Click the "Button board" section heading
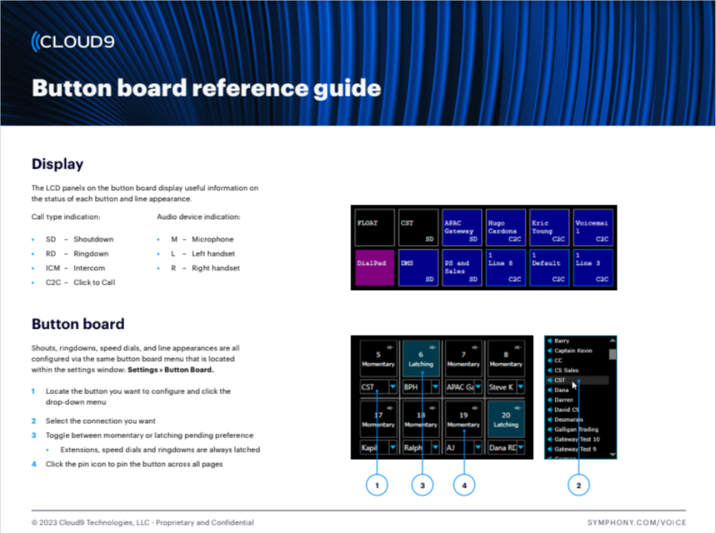This screenshot has height=534, width=716. click(x=78, y=324)
